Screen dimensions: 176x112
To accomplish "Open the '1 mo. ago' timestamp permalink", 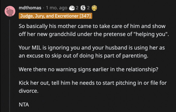I will pos(57,8).
